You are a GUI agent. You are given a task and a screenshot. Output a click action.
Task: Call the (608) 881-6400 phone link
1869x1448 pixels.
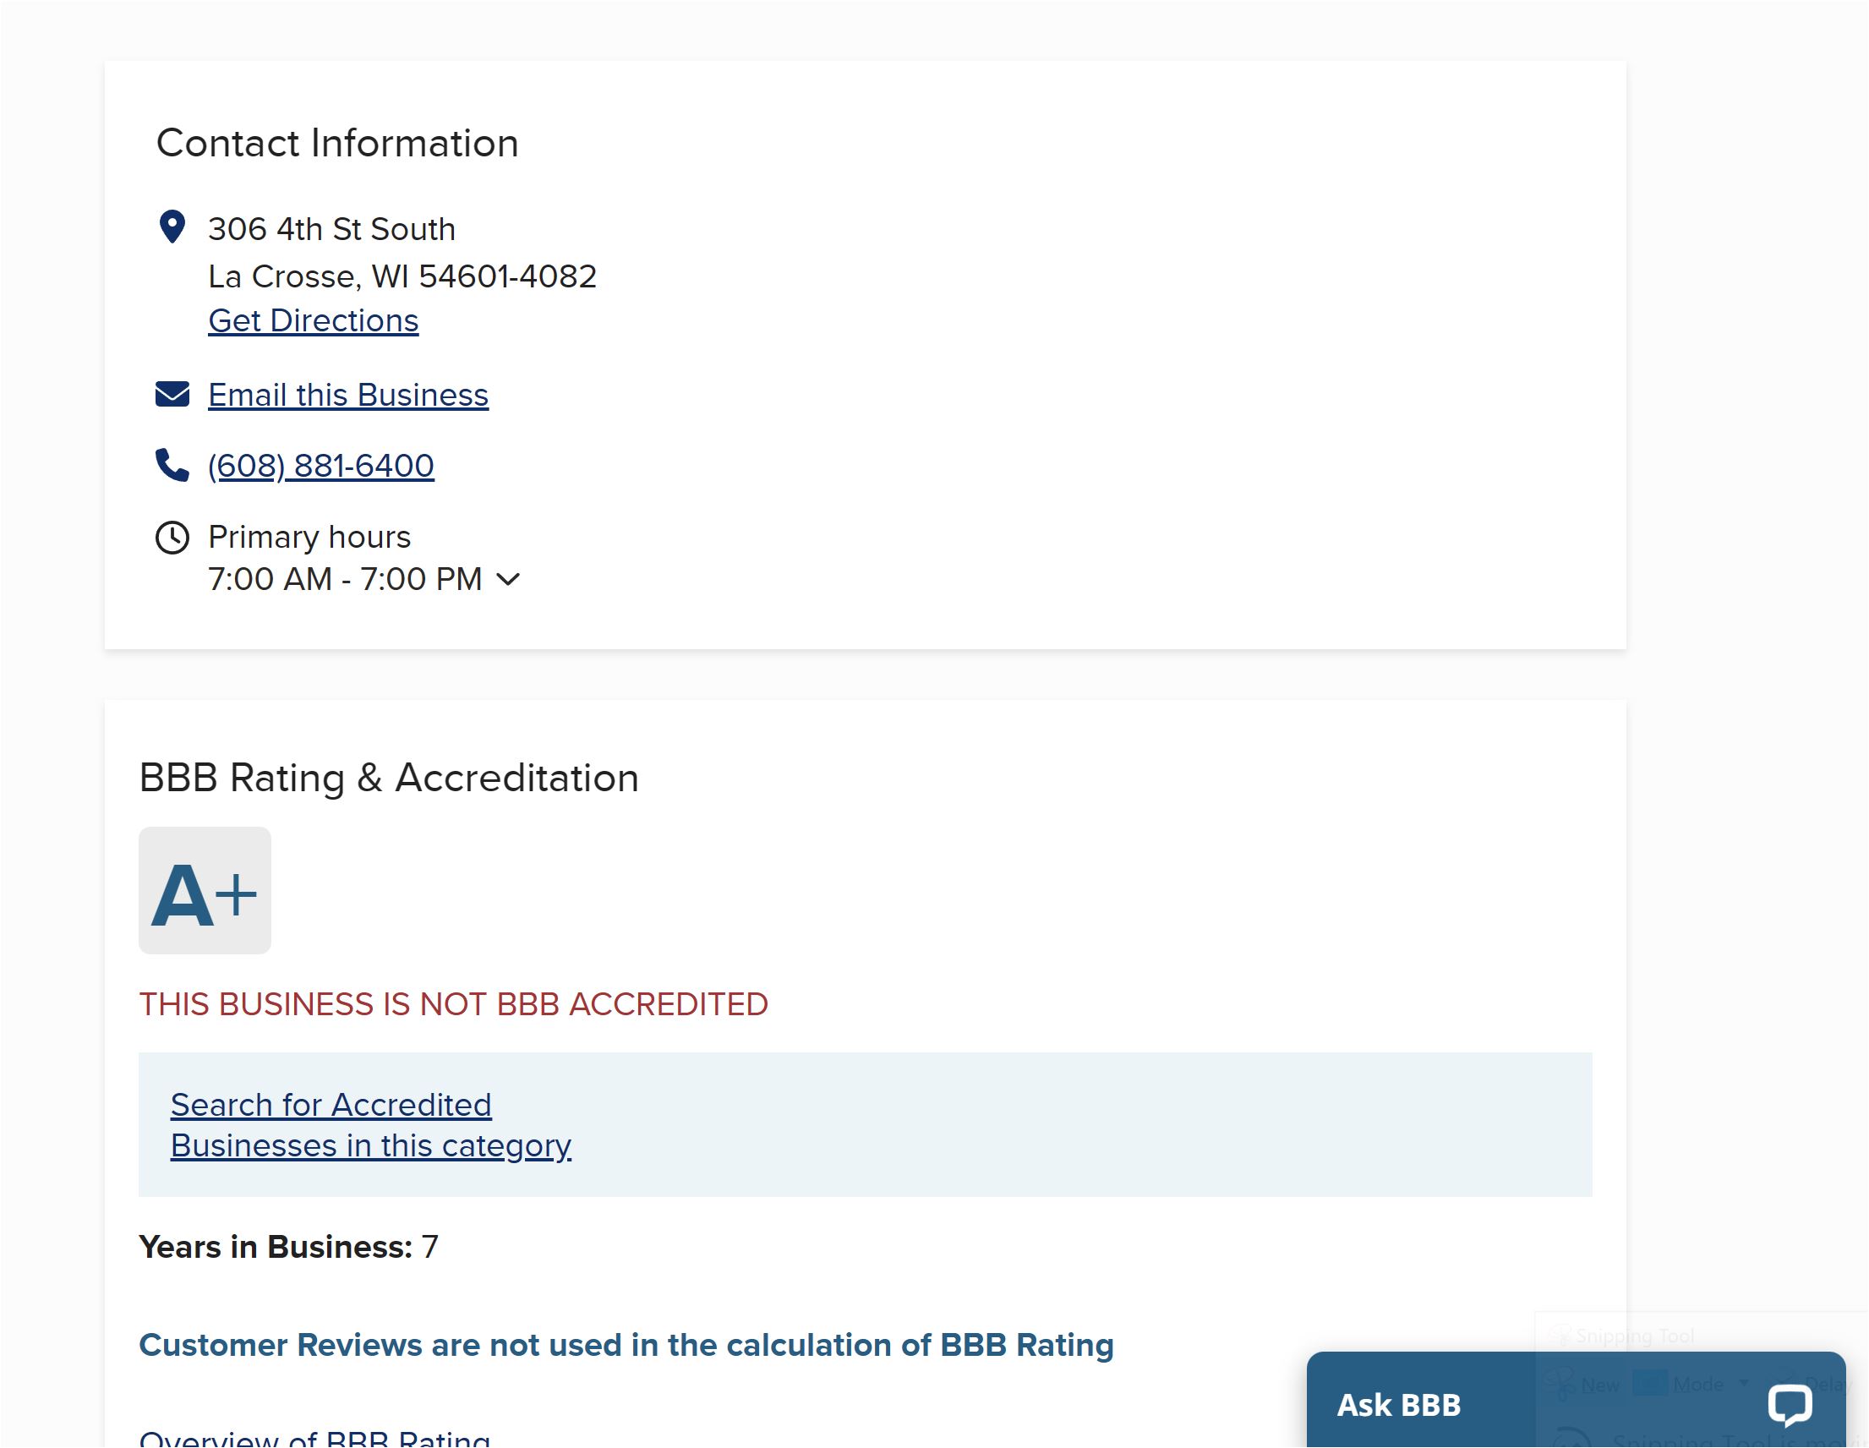pyautogui.click(x=321, y=466)
